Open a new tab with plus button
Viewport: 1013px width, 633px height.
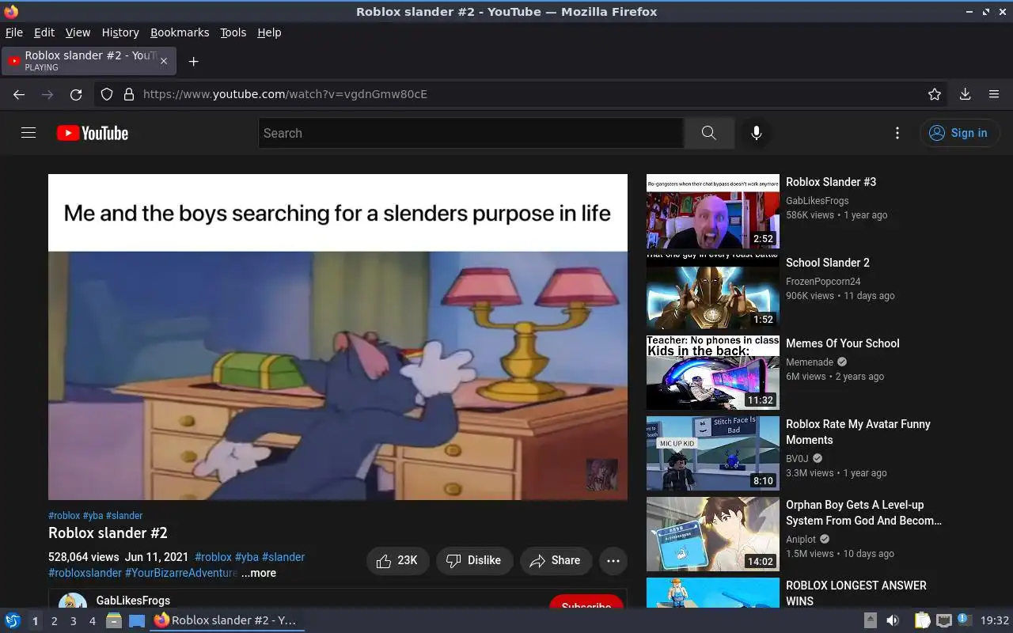[x=193, y=61]
